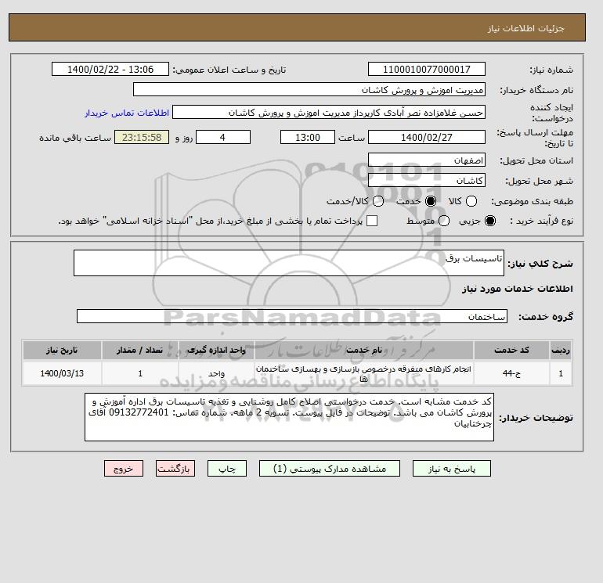This screenshot has width=603, height=583.
Task: Click the گروه خدمت field ساختمان
Action: pyautogui.click(x=292, y=316)
